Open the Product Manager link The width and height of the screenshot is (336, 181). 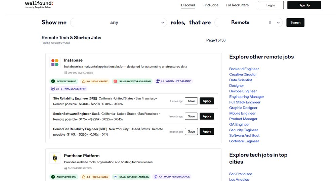[x=243, y=119]
